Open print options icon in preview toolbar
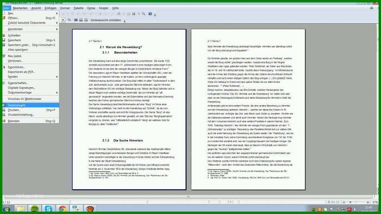This screenshot has width=381, height=214. (x=86, y=20)
